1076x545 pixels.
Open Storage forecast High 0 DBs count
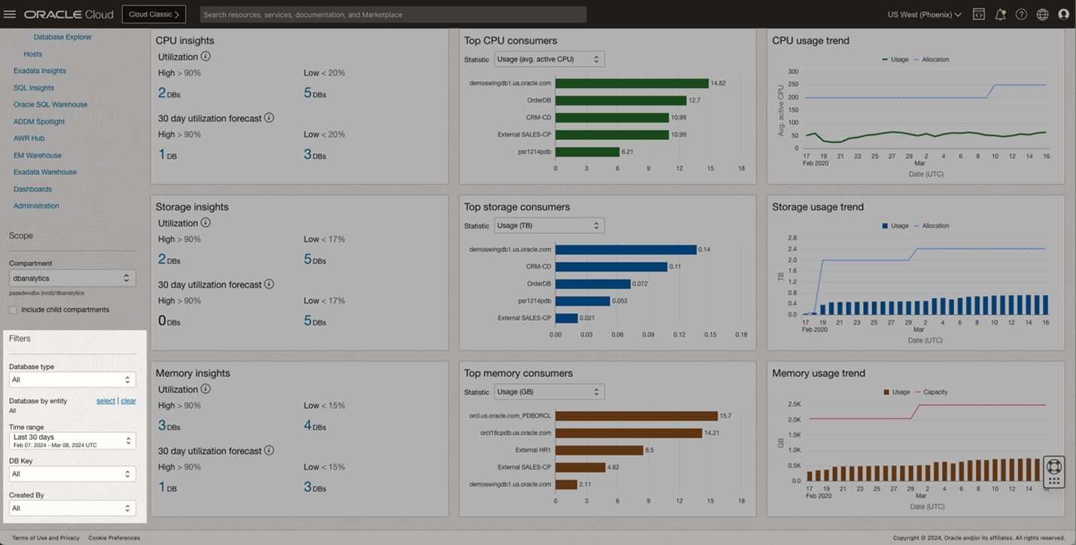click(x=169, y=321)
